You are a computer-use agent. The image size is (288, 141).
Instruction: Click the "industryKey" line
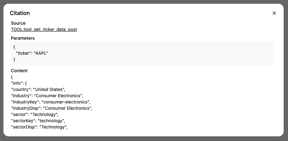(x=51, y=102)
